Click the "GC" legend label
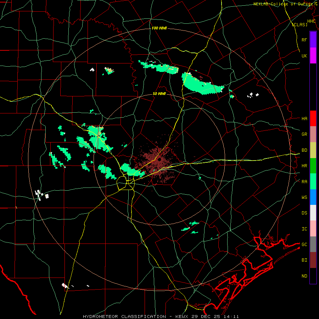Screen dimensions: 319x319 (x=304, y=245)
